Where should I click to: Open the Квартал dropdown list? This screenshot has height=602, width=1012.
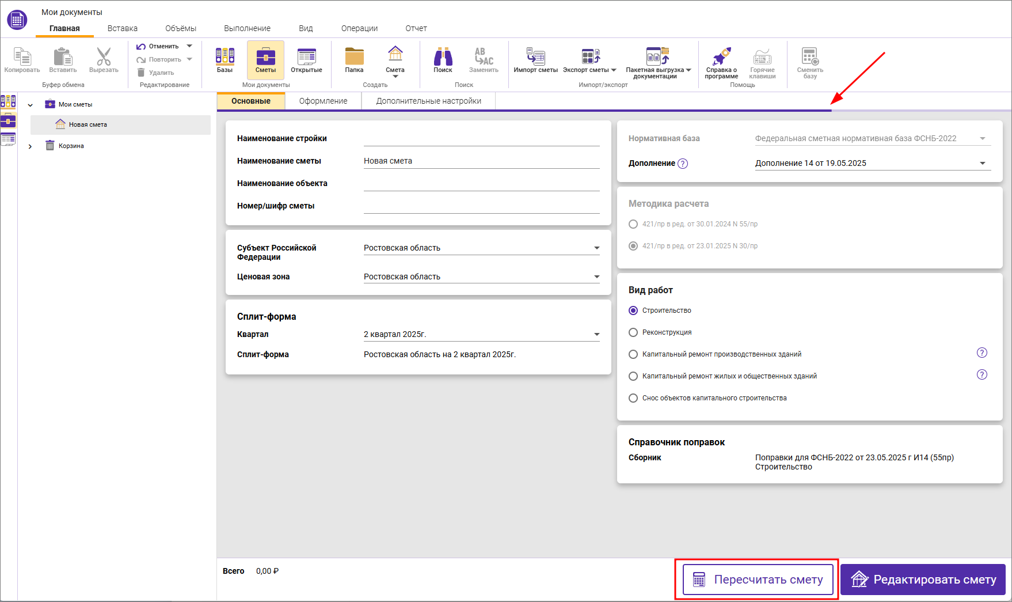[x=596, y=335]
